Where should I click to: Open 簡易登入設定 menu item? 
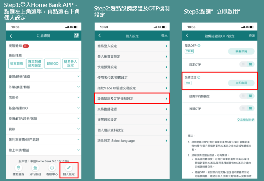click(x=132, y=46)
